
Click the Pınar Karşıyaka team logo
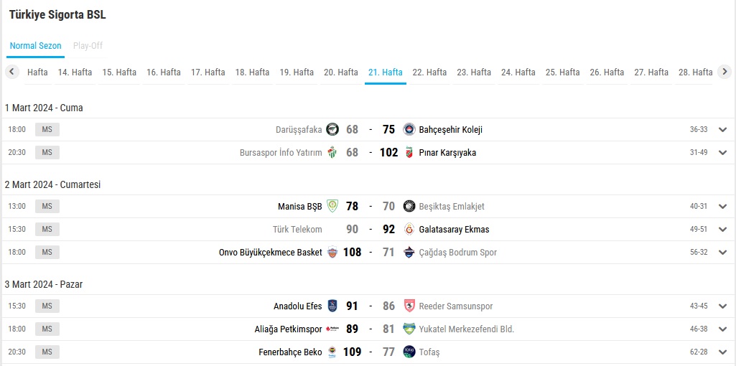coord(409,152)
